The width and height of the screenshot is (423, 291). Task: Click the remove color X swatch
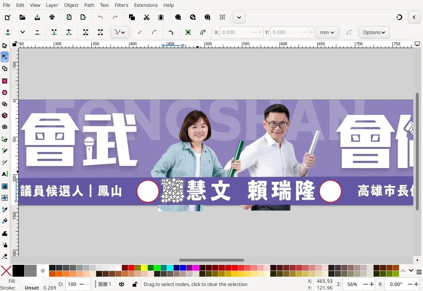pyautogui.click(x=6, y=271)
